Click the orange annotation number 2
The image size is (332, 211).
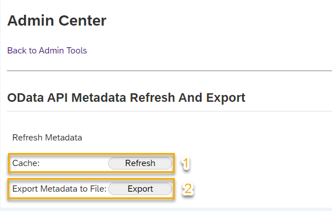click(x=188, y=189)
